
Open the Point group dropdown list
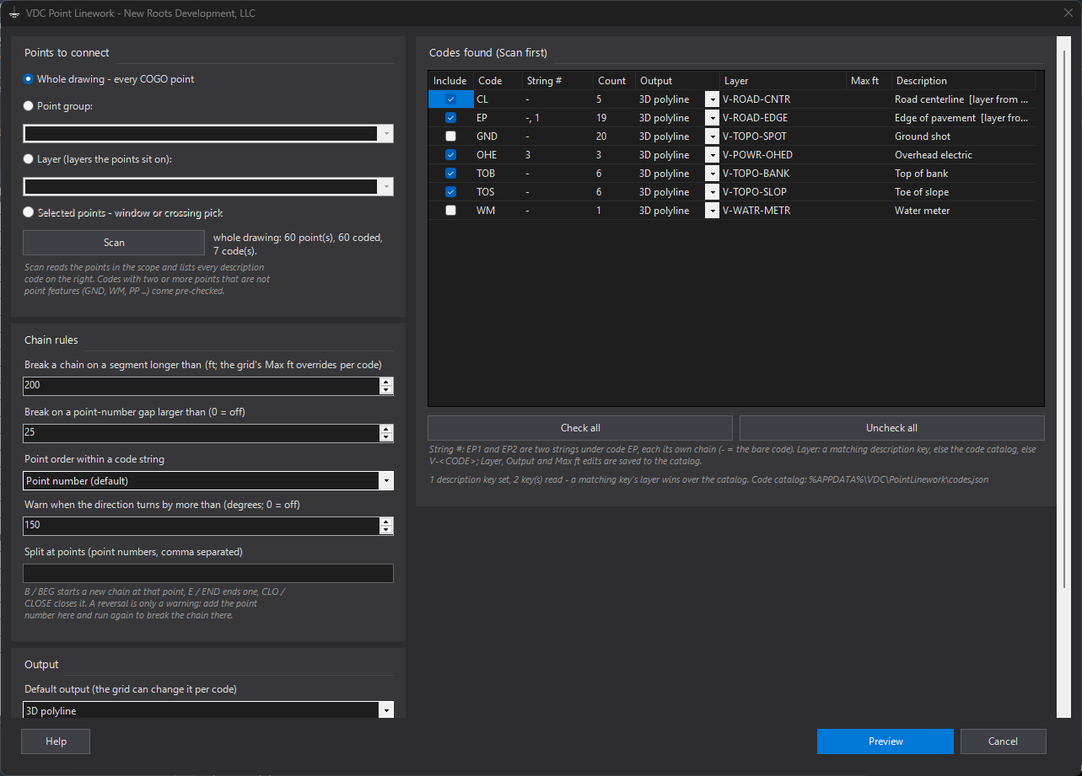pos(386,133)
